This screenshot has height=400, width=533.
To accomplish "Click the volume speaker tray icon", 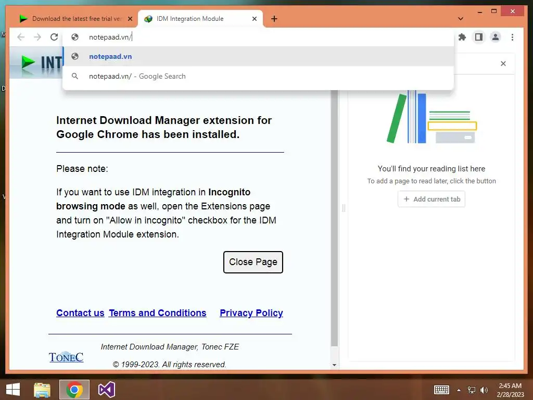I will [x=484, y=390].
